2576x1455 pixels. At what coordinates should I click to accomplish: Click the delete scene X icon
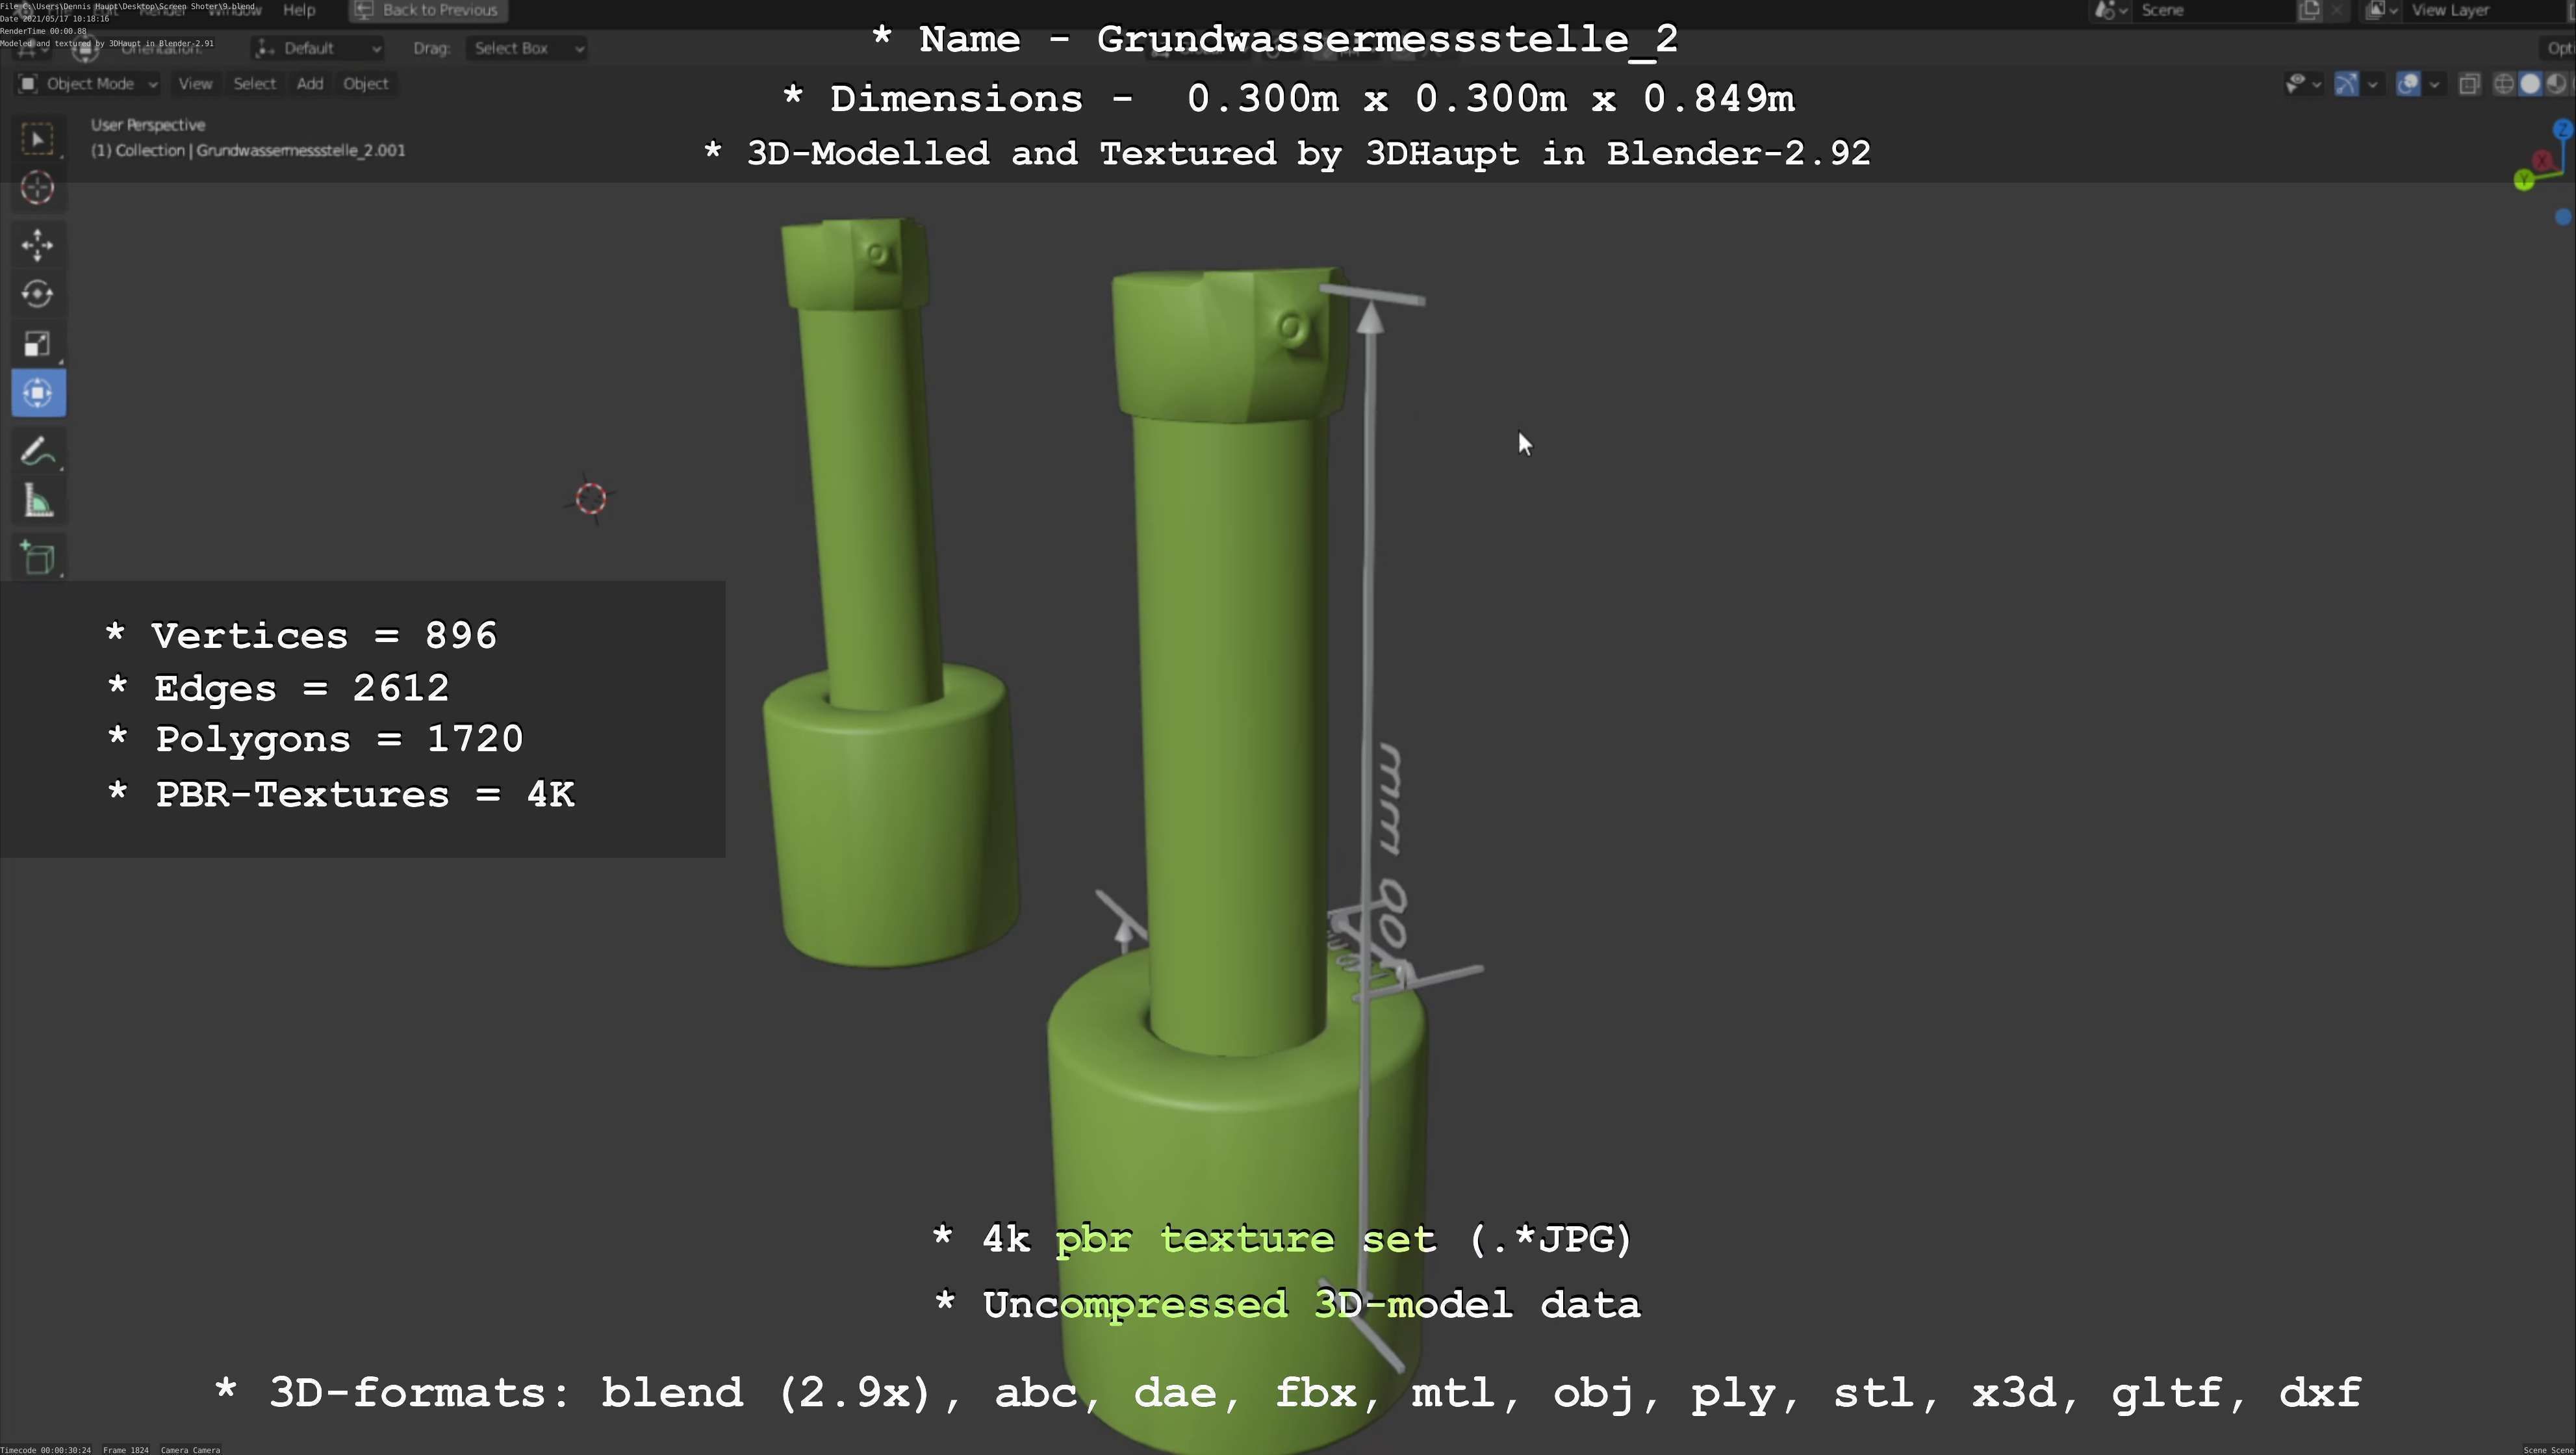pyautogui.click(x=2336, y=10)
